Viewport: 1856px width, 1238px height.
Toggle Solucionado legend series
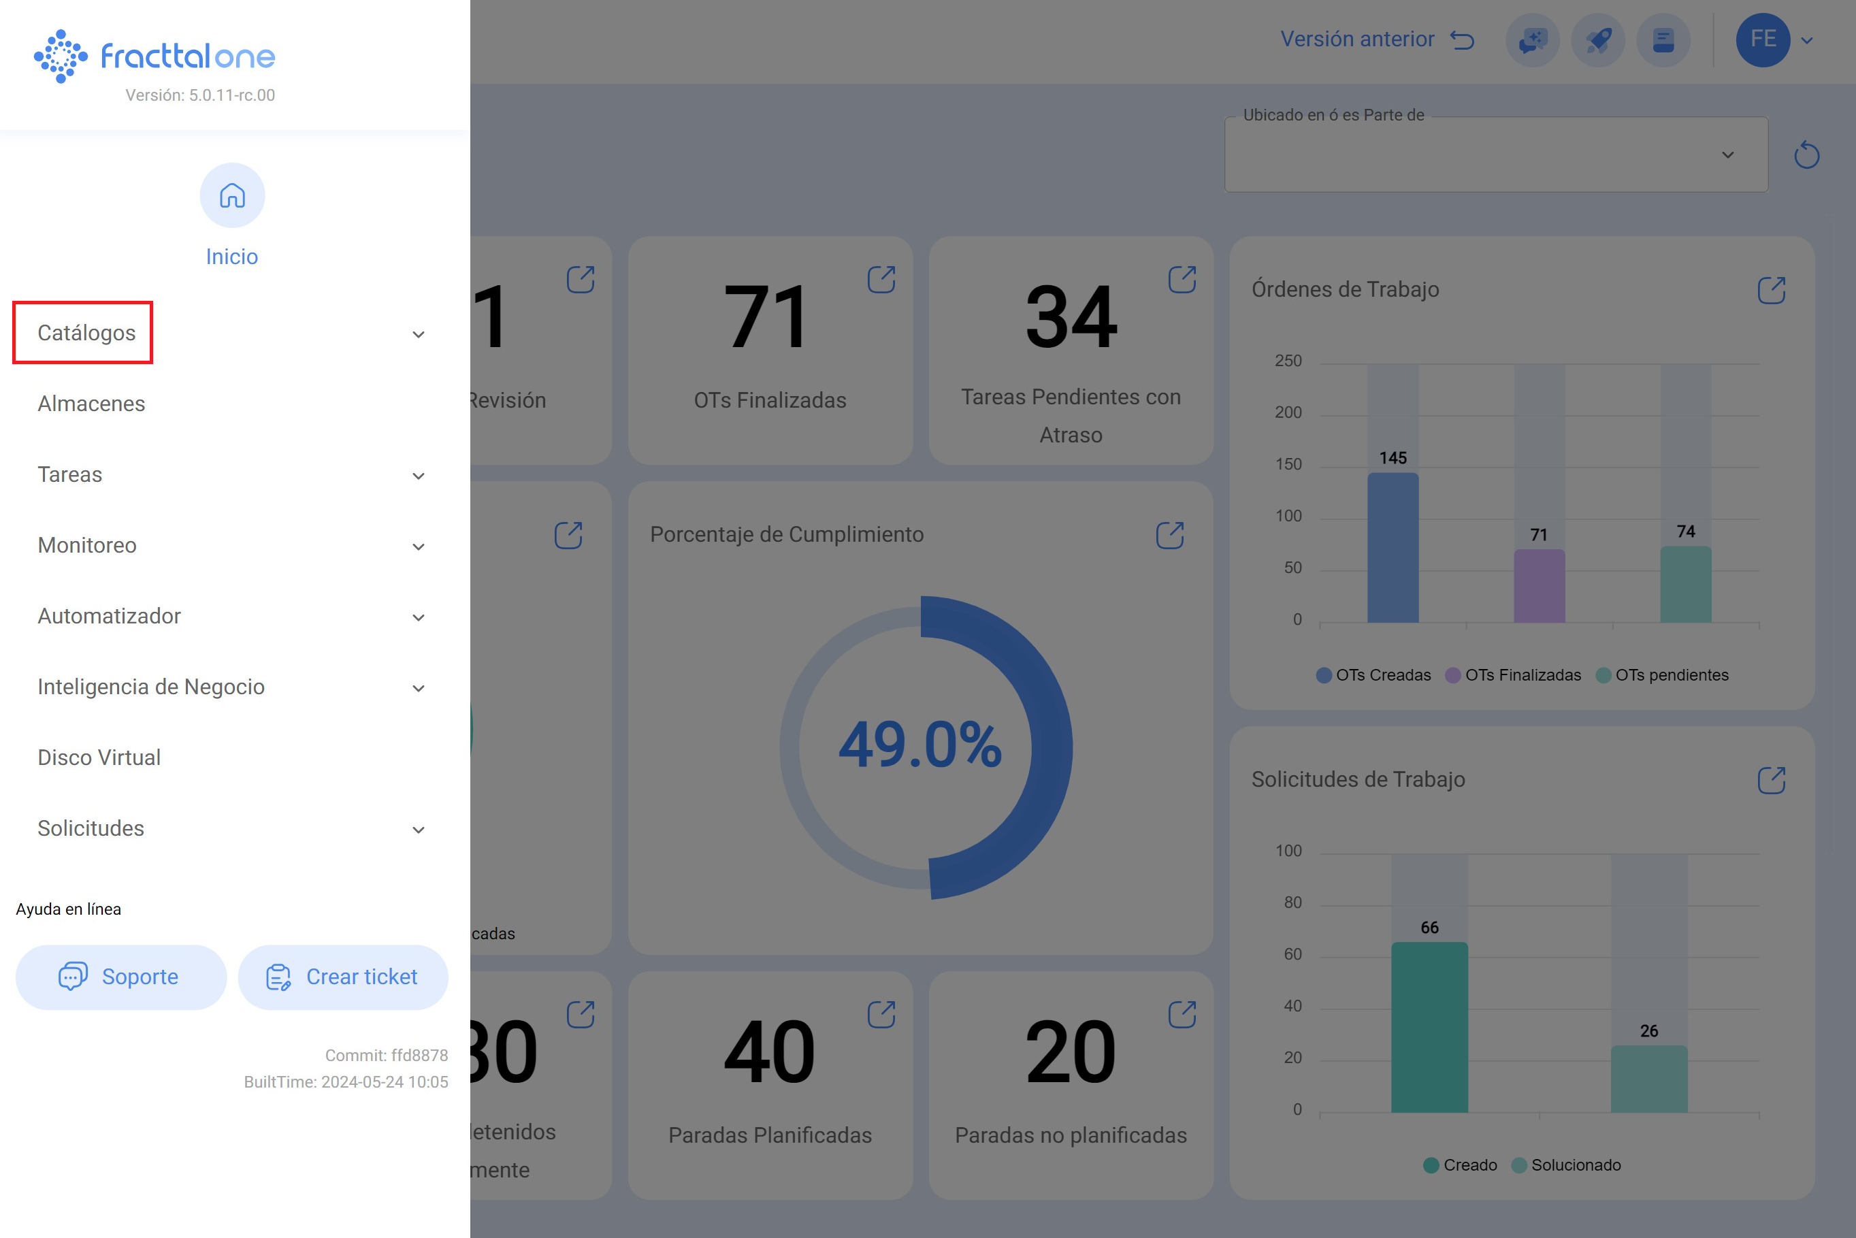tap(1566, 1165)
